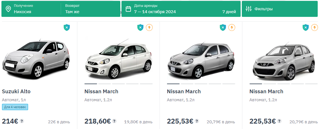
Task: Select the third photo indicator on the second Nissan March
Action: pyautogui.click(x=201, y=84)
